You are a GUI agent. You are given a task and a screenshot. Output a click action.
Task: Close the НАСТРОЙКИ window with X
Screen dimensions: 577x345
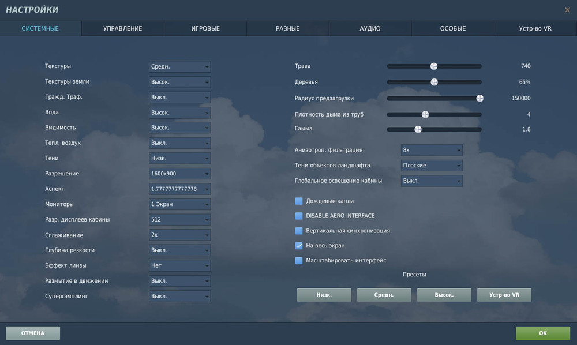coord(567,10)
